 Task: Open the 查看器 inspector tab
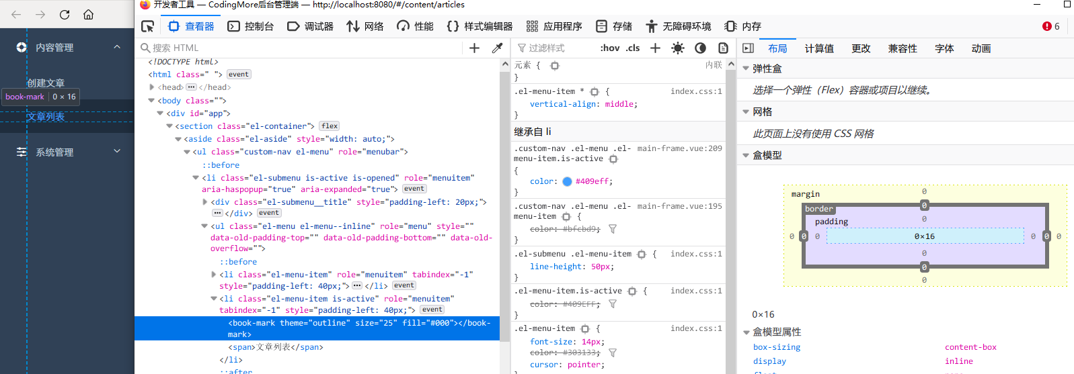(x=192, y=26)
